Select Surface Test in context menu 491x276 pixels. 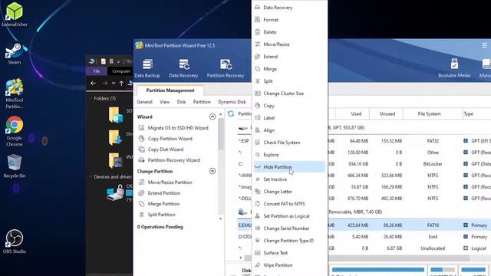[289, 253]
